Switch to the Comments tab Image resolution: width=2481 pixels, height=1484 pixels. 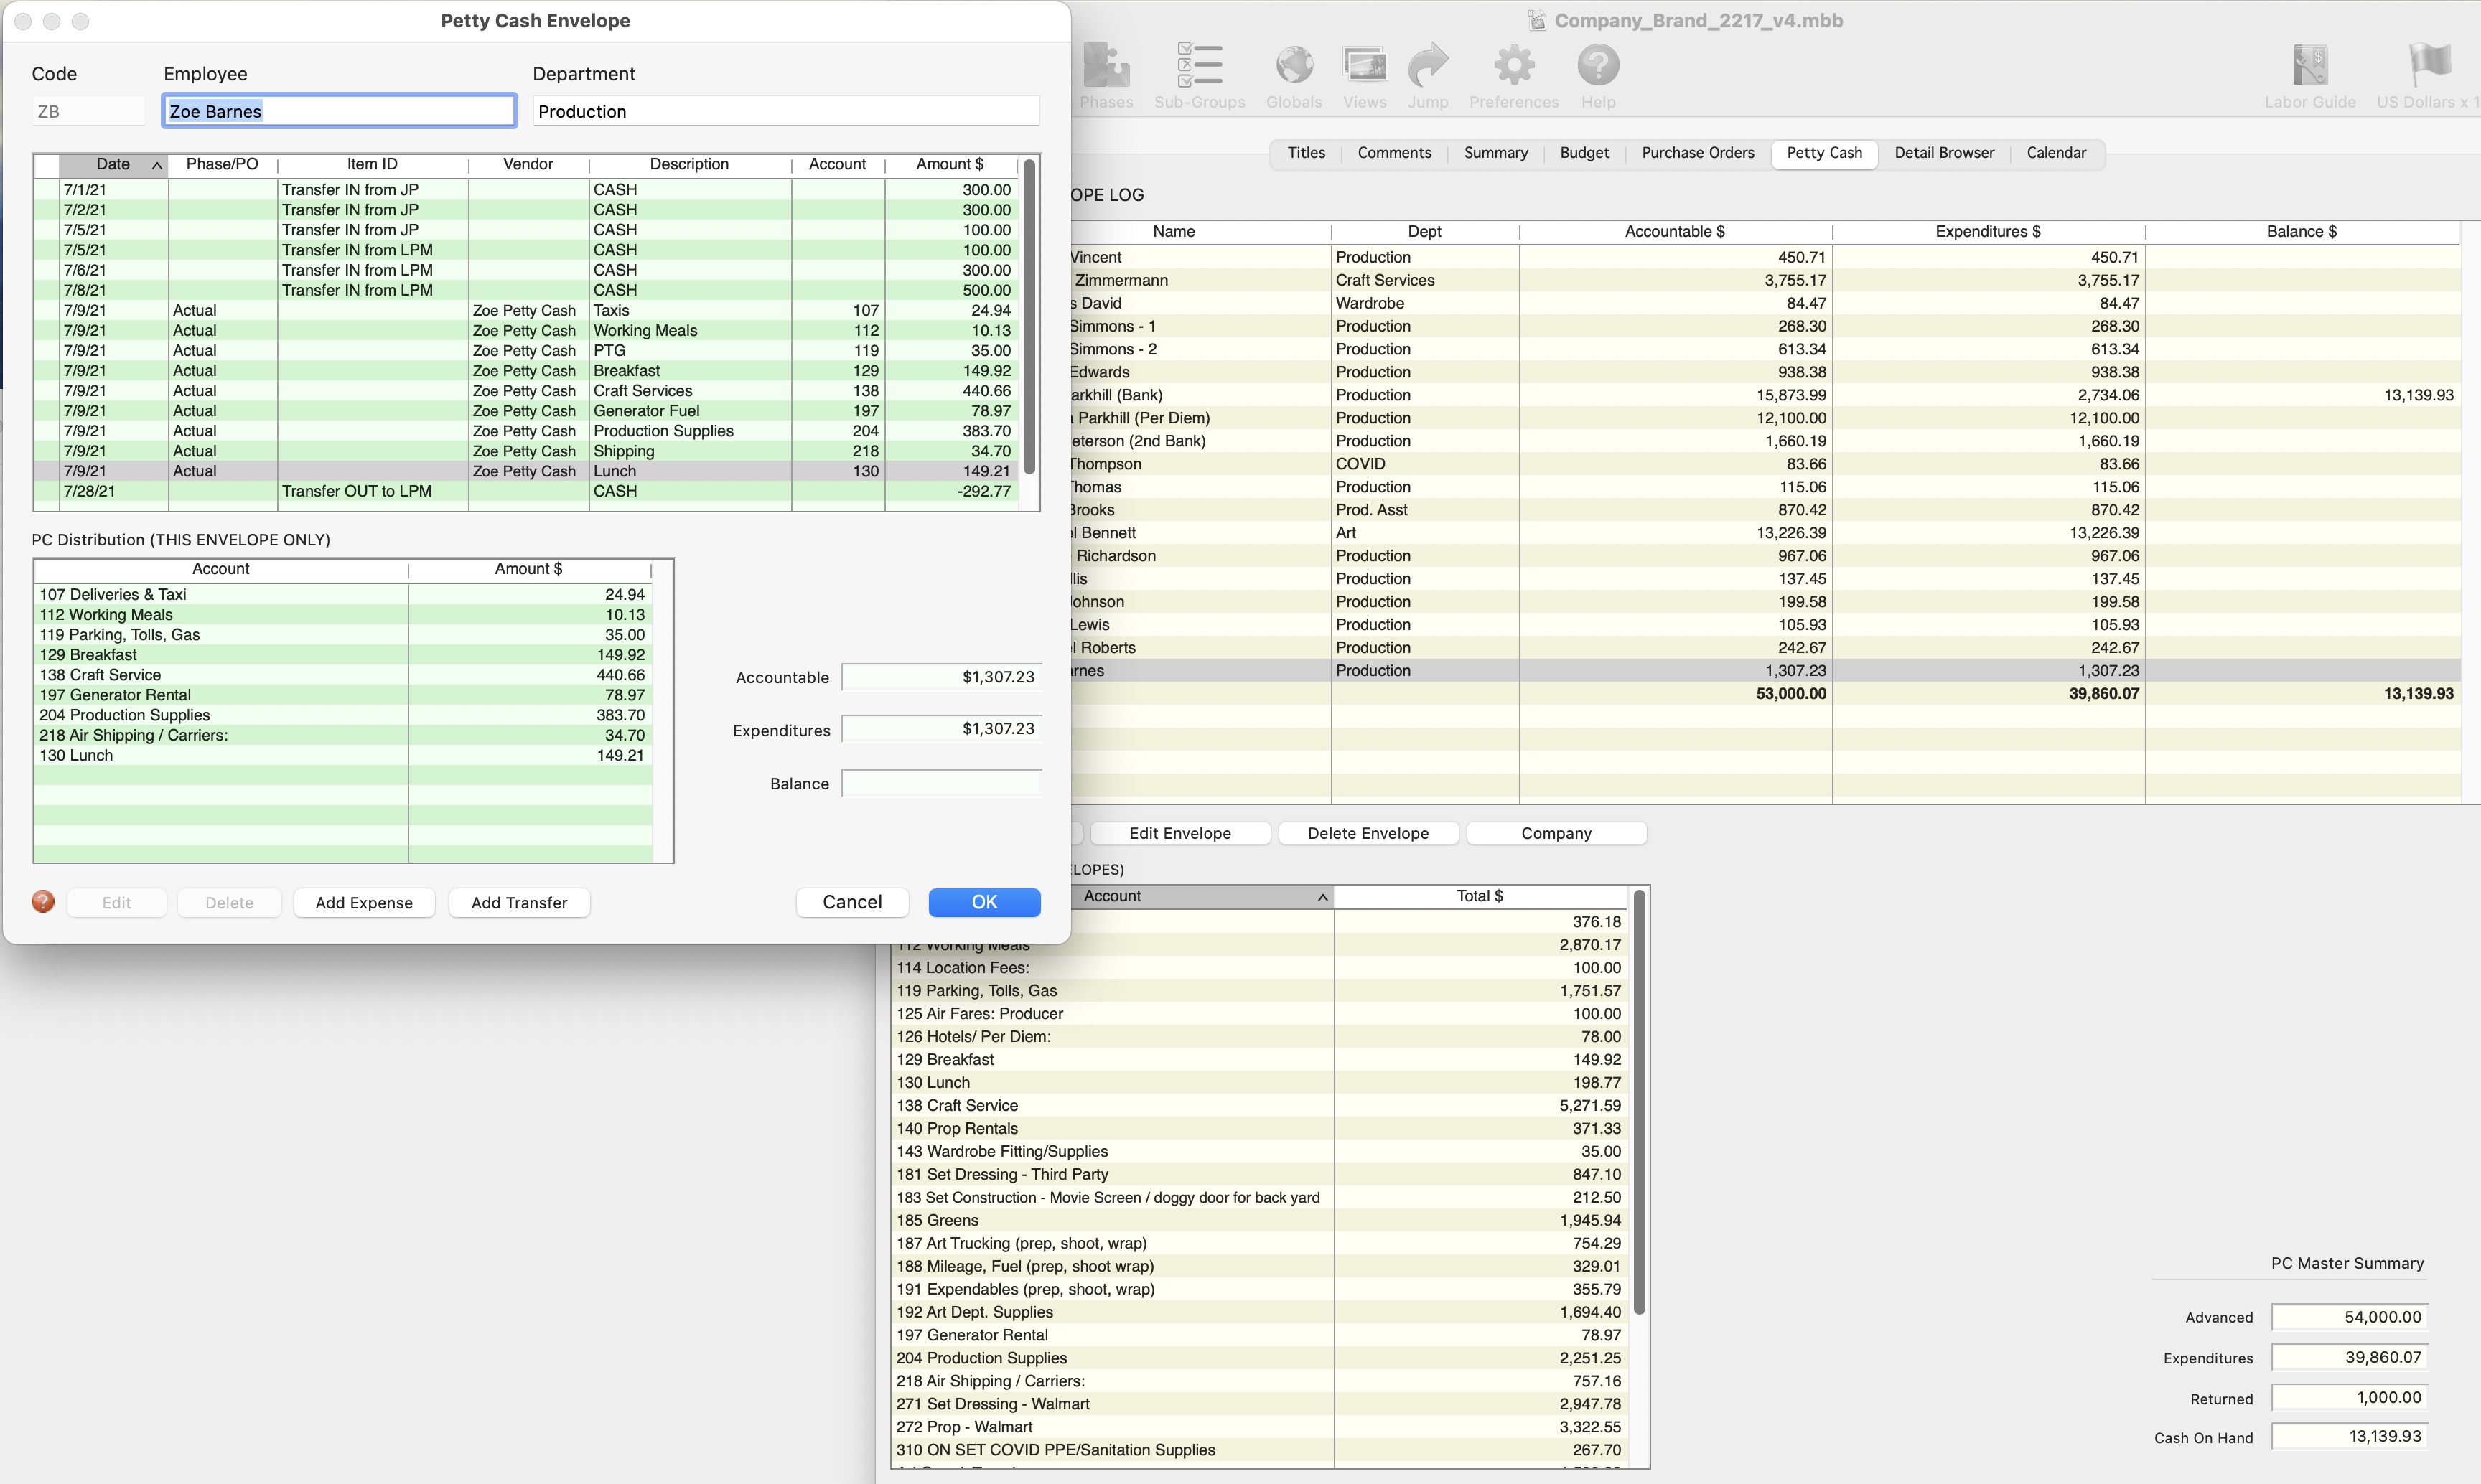point(1393,153)
